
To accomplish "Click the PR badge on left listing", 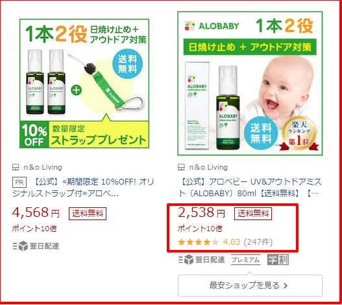I will (x=19, y=182).
